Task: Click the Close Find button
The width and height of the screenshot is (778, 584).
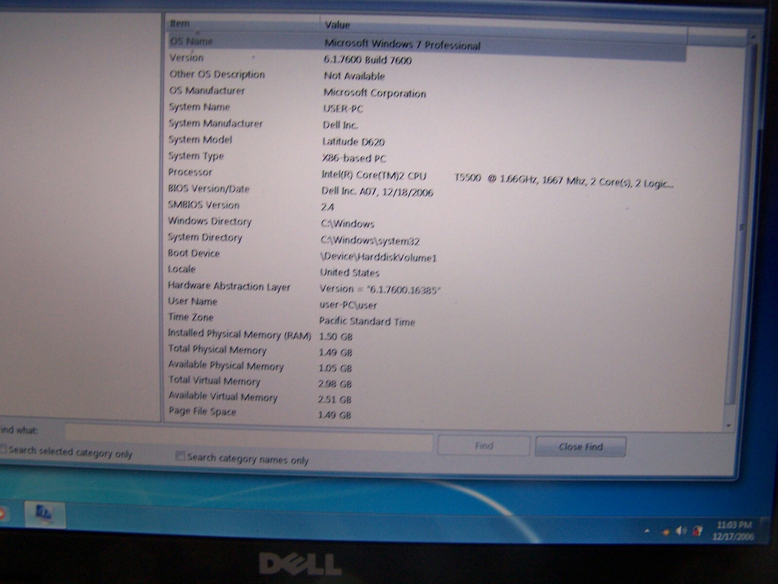Action: point(580,447)
